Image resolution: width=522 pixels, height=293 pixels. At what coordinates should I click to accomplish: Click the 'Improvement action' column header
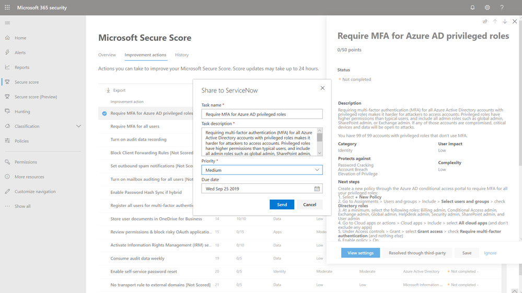(127, 102)
